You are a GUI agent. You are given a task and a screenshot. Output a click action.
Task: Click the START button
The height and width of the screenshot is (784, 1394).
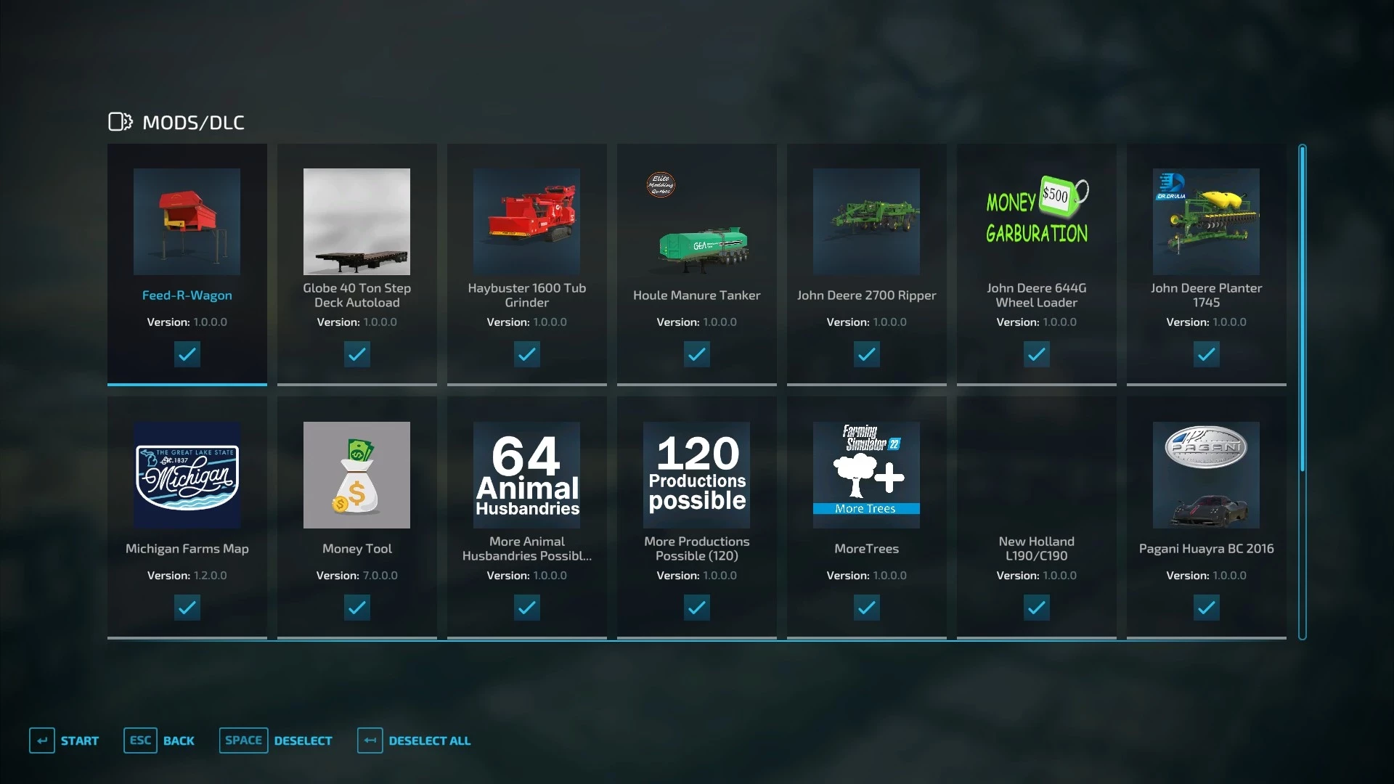click(65, 740)
